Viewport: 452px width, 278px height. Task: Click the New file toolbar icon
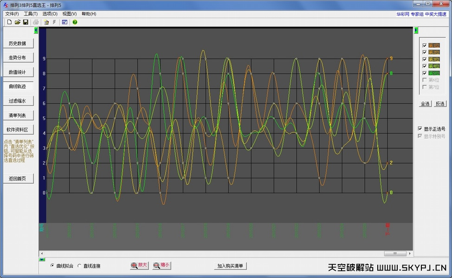coord(9,22)
